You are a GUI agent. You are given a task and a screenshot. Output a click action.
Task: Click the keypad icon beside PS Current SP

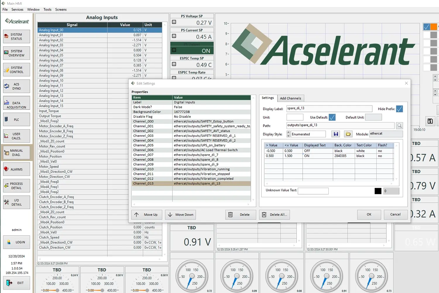pos(174,36)
